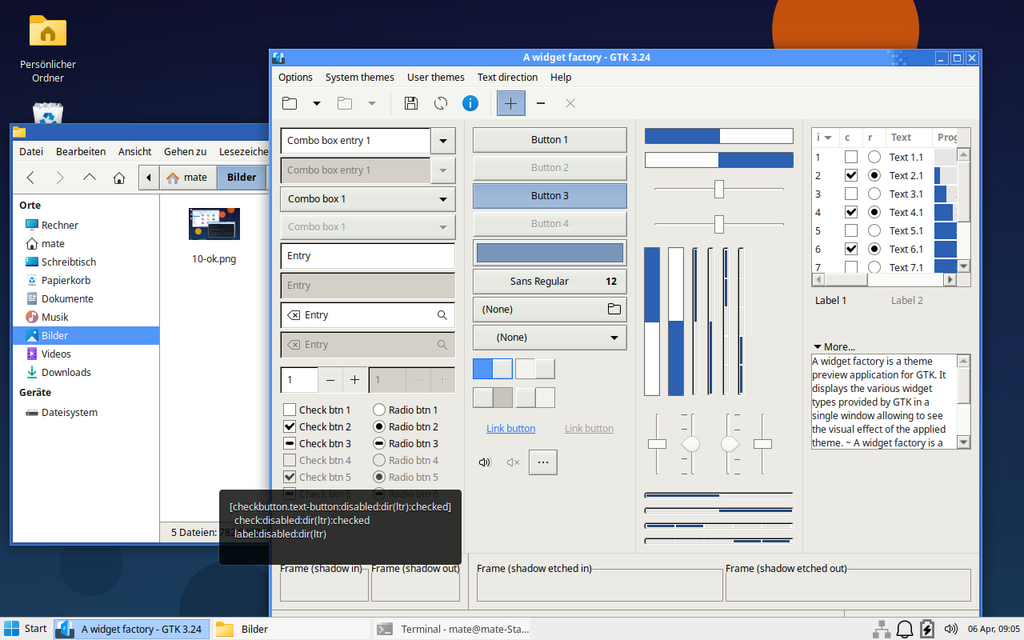Click tree view vertical scrollbar down arrow
1024x640 pixels.
pos(963,266)
